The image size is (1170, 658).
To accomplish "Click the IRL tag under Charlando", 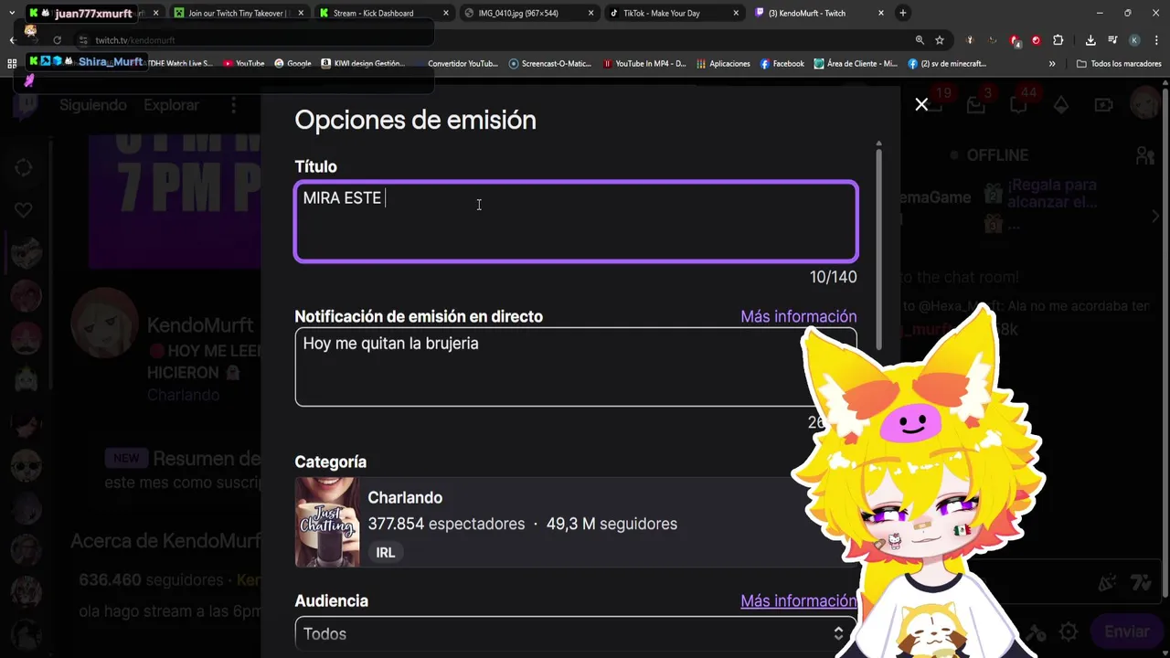I will [386, 552].
